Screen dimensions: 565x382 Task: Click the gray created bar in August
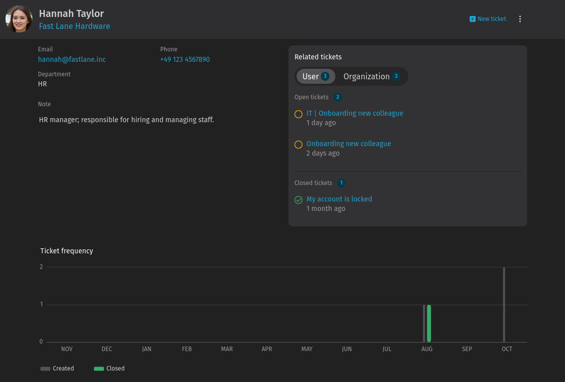pos(424,323)
